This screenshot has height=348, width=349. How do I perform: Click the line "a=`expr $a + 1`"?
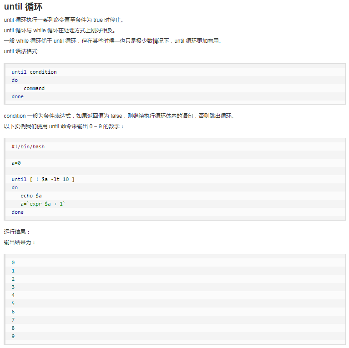(x=43, y=204)
